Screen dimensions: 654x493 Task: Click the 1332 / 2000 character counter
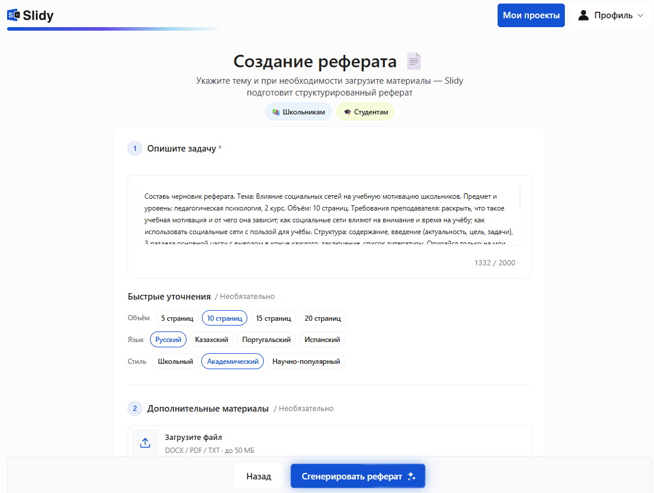(495, 262)
